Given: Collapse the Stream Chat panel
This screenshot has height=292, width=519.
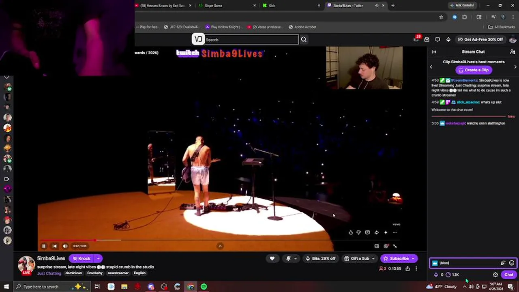Looking at the screenshot, I should (434, 52).
